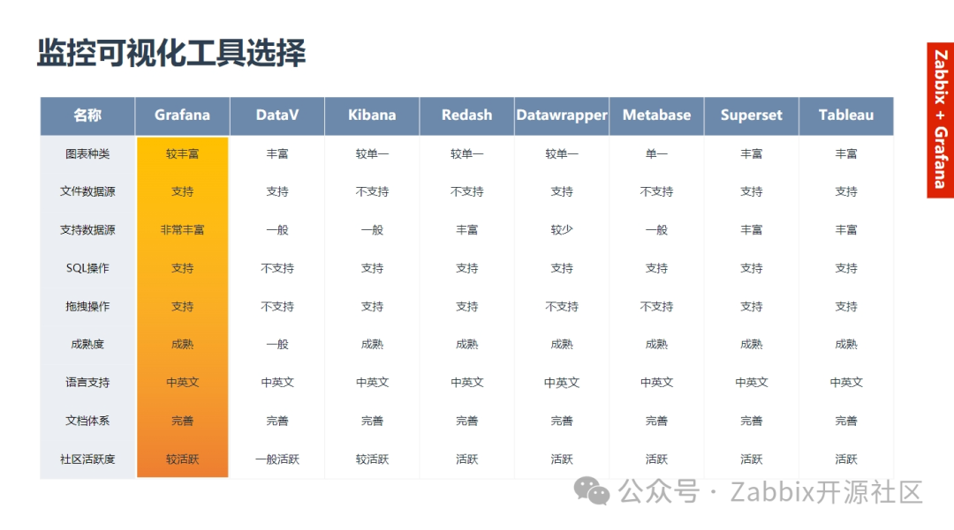954x530 pixels.
Task: Select the 丰富 cell under Redash for 支持数据源
Action: [x=466, y=230]
